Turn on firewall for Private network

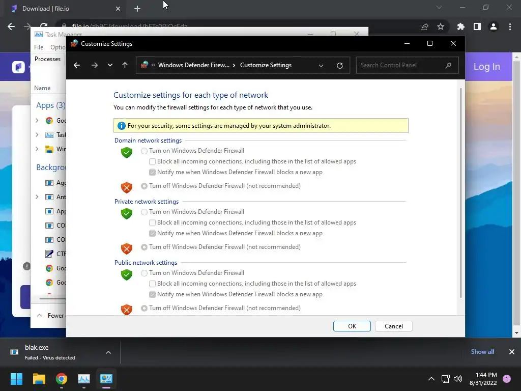click(144, 212)
